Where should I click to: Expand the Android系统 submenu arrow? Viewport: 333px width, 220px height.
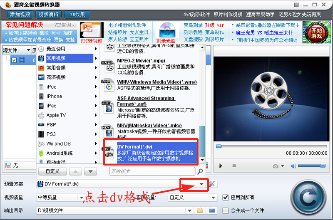point(96,153)
